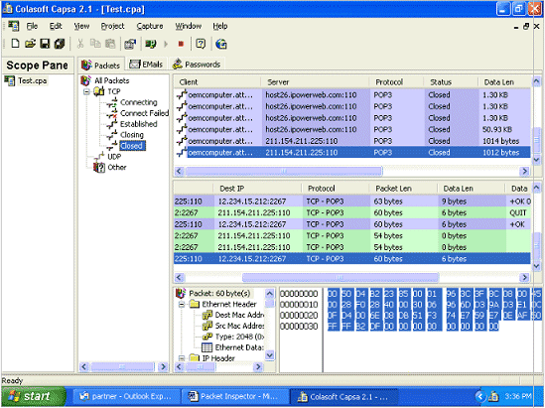Click packet tree vertical scrollbar down arrow

(x=270, y=355)
